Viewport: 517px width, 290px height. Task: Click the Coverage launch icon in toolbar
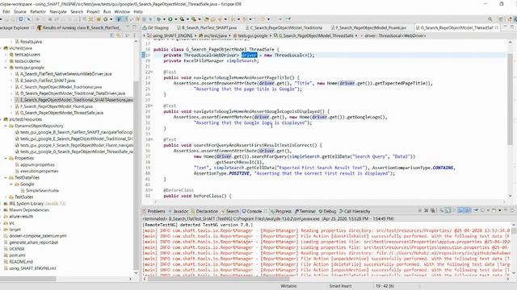tap(182, 19)
